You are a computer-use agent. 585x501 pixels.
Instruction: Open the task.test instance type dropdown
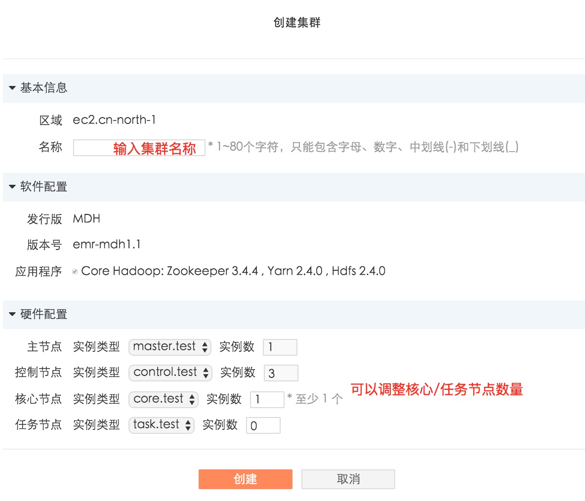click(x=161, y=425)
